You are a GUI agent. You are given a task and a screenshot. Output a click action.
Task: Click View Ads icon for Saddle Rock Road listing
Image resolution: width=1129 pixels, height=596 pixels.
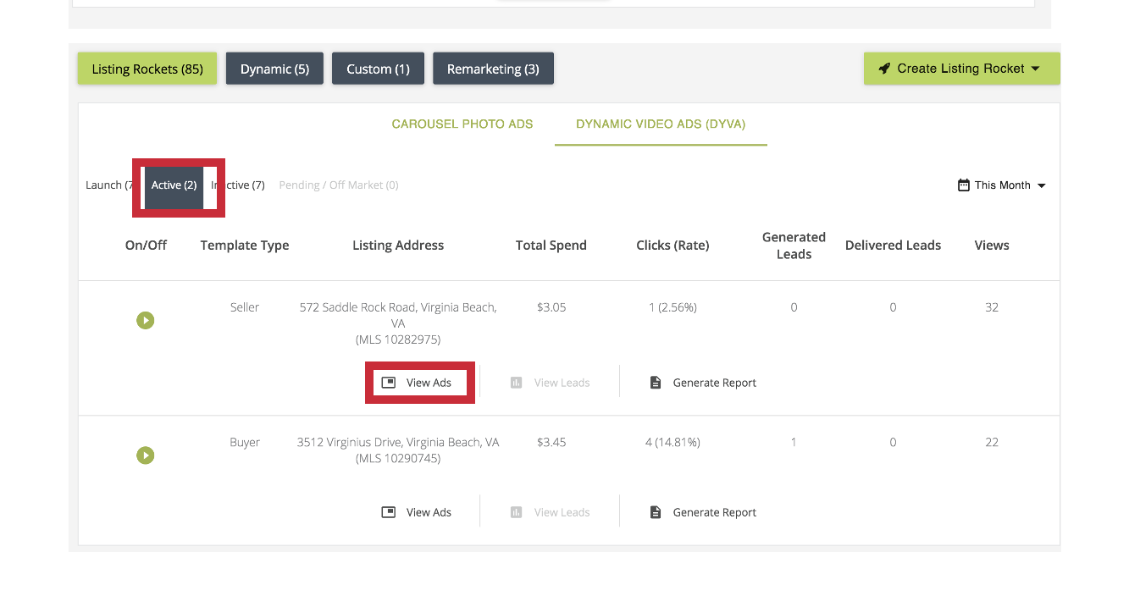pos(389,383)
